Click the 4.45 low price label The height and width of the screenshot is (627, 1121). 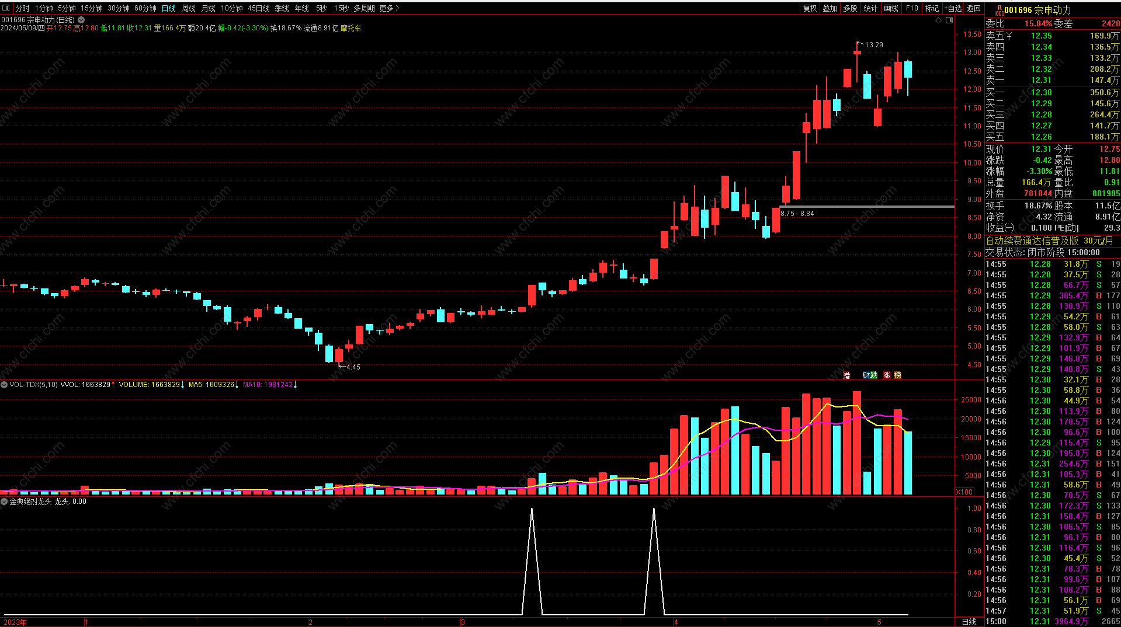click(x=353, y=367)
